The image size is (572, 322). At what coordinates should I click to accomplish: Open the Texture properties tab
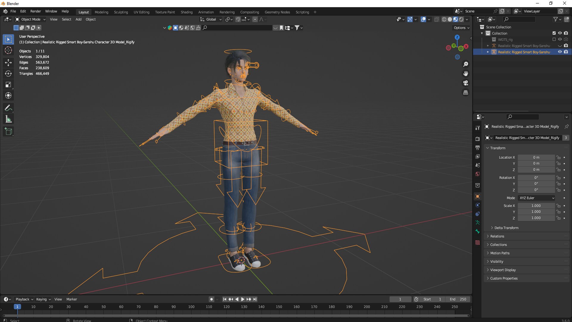pyautogui.click(x=478, y=242)
